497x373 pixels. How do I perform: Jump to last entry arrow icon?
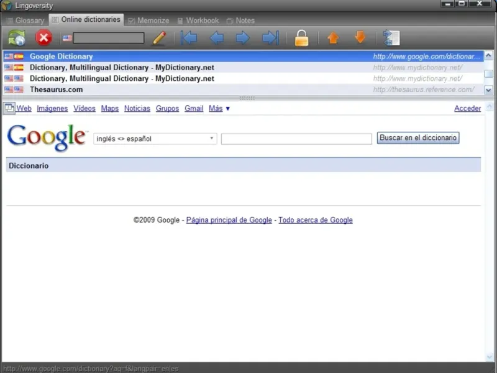point(271,38)
